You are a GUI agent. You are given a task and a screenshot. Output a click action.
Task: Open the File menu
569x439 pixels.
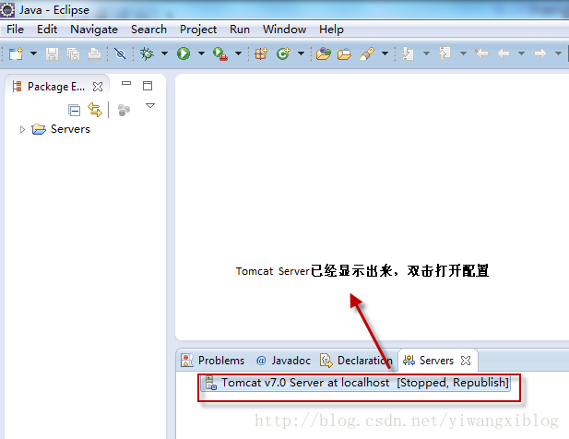[x=16, y=30]
